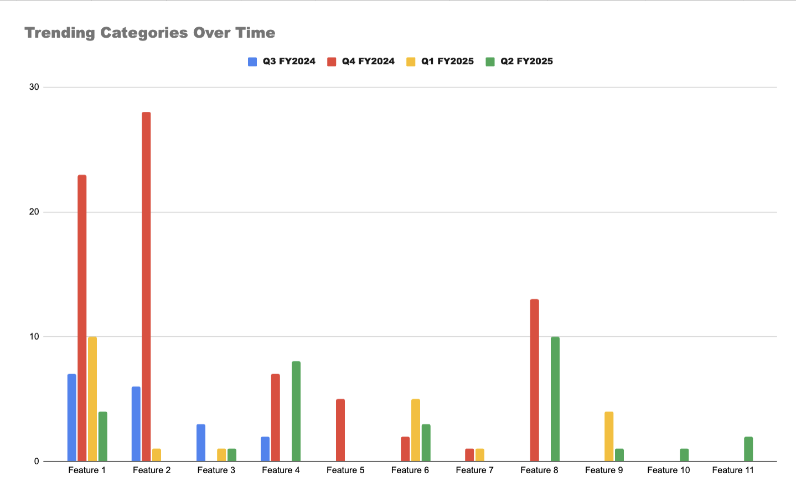This screenshot has width=796, height=492.
Task: Click the red Q4 FY2024 legend swatch
Action: point(332,61)
